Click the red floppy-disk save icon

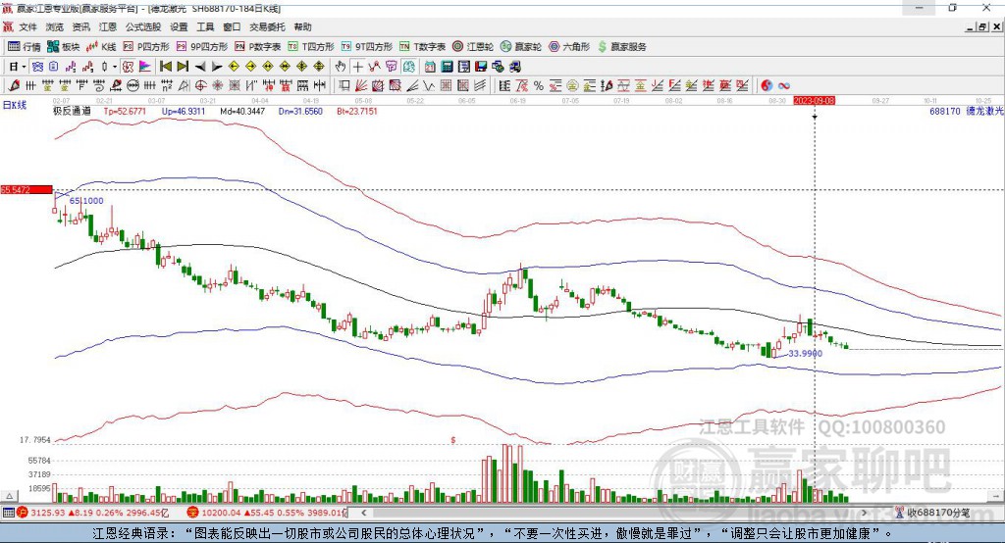pos(481,67)
